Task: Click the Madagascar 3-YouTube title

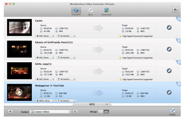Action: tap(50, 86)
